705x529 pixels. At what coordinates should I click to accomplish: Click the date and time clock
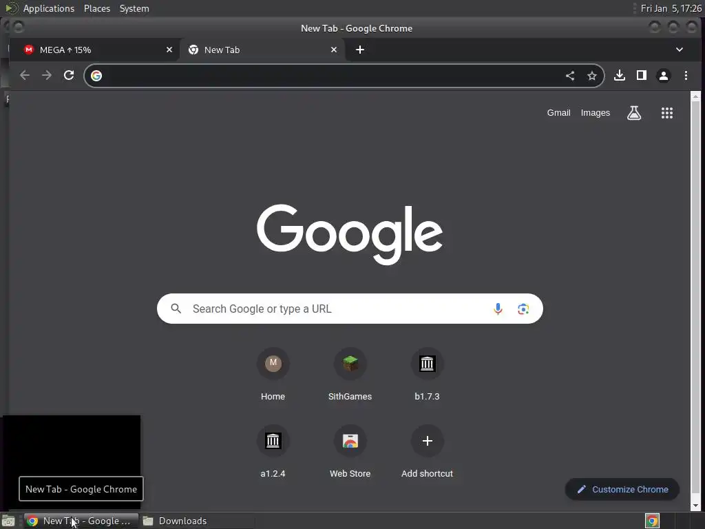click(671, 8)
